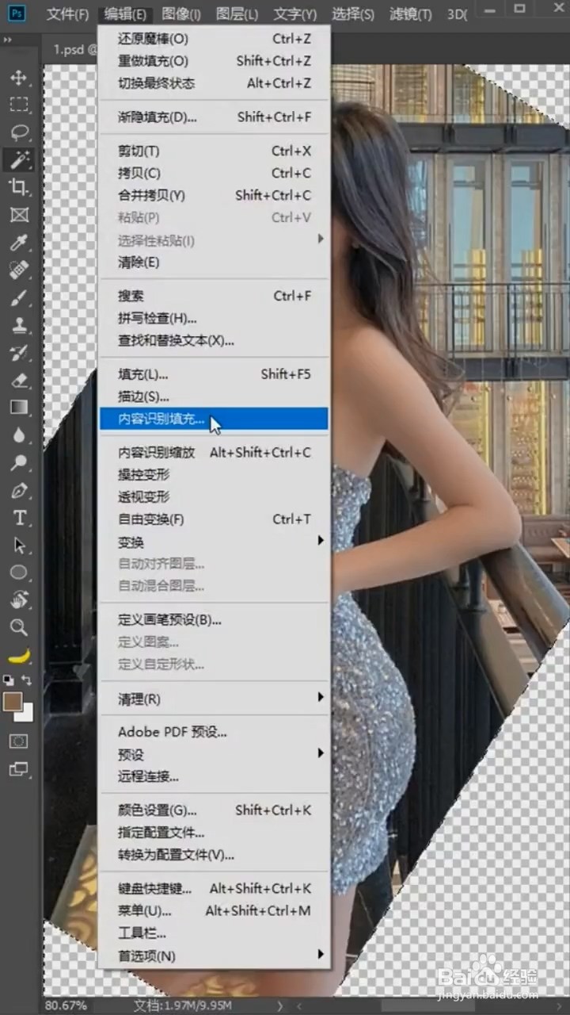
Task: Expand the 预设 submenu
Action: (214, 754)
